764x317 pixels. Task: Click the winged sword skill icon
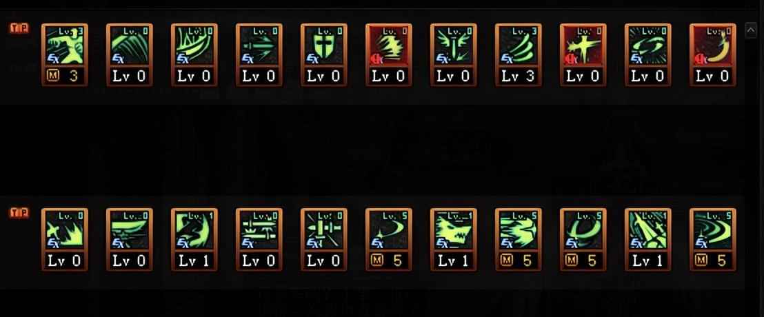(x=454, y=45)
